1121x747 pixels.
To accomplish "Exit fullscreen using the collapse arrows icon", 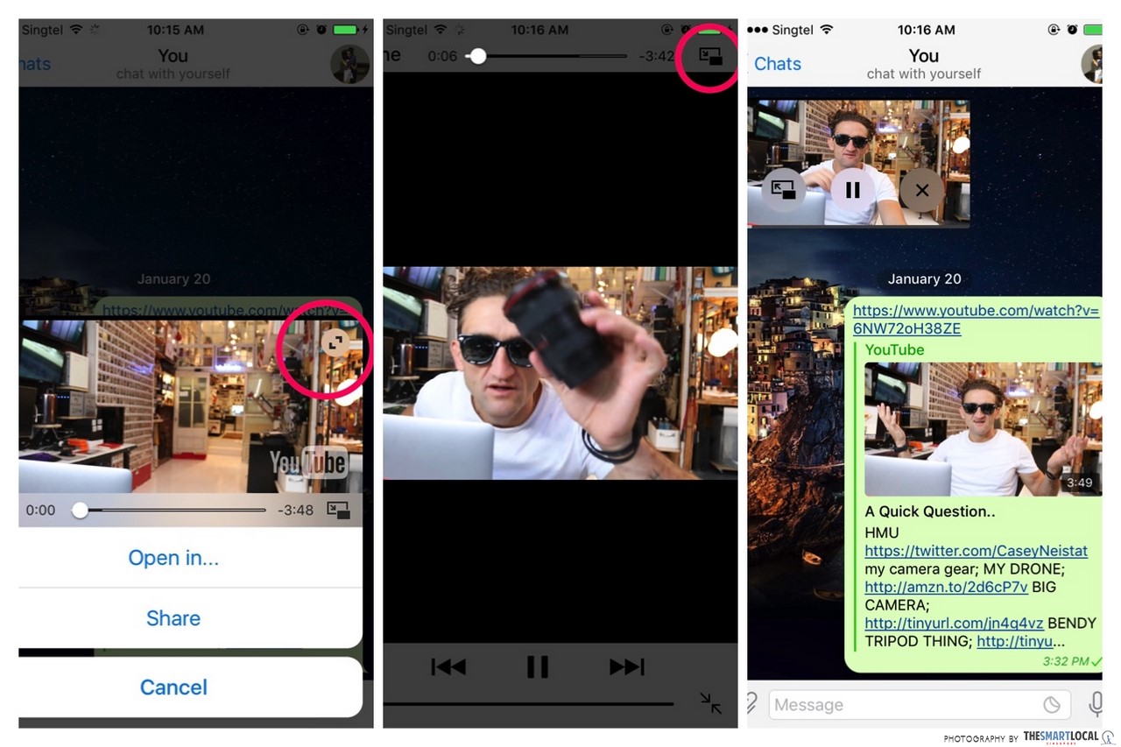I will [x=710, y=702].
